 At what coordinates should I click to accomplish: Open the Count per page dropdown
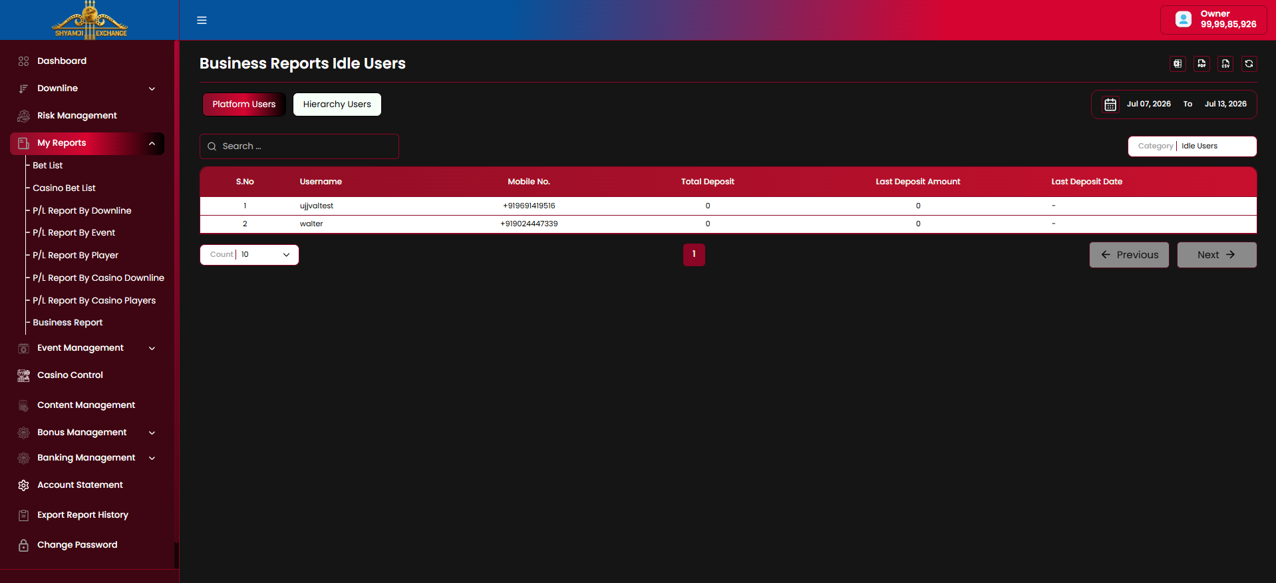(x=249, y=255)
